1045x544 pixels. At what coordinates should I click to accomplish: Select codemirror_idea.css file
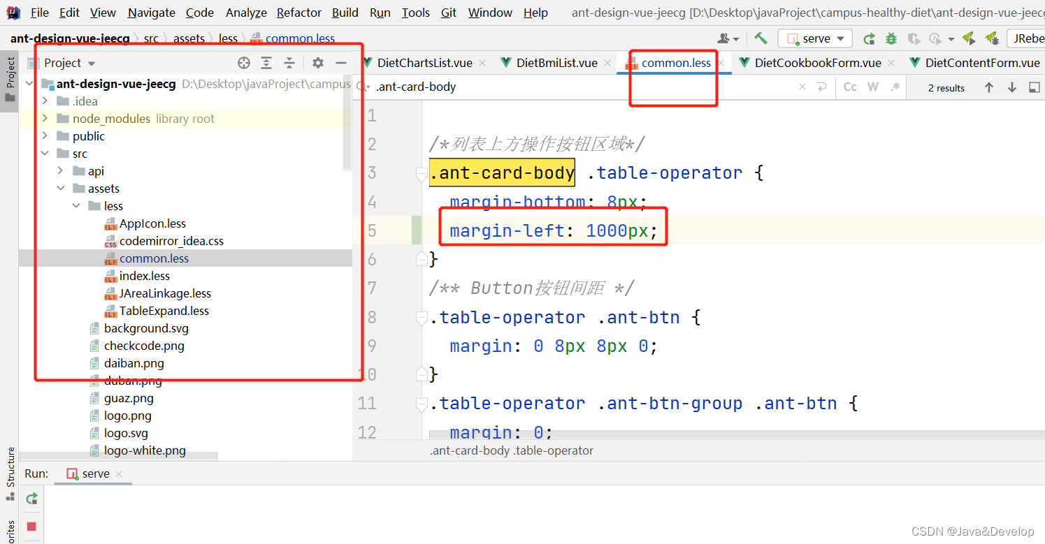coord(171,241)
